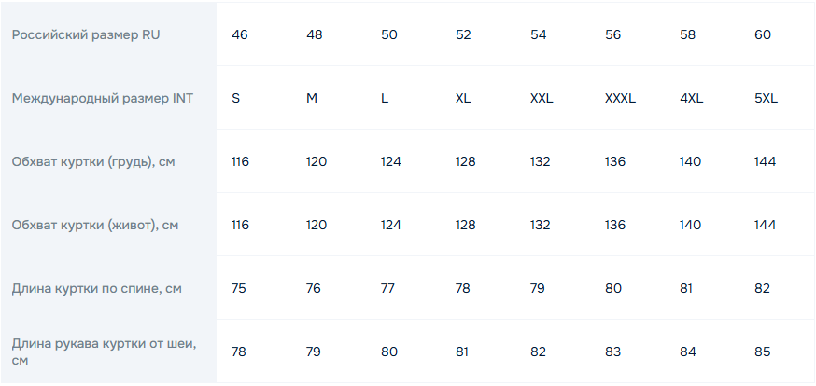Click back length value 79
816x386 pixels.
(x=538, y=288)
